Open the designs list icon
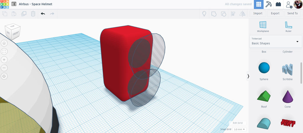This screenshot has height=133, width=303. [14, 4]
